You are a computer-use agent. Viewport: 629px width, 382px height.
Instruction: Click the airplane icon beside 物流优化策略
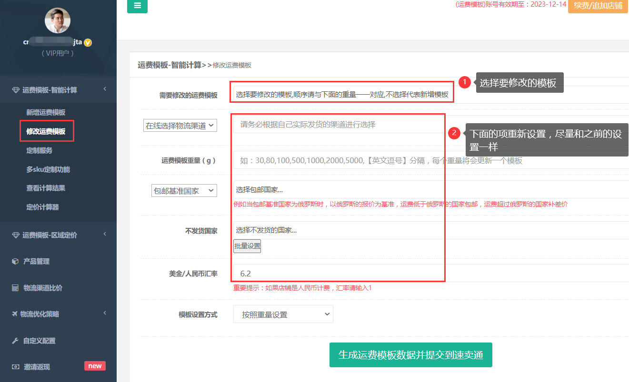coord(15,314)
